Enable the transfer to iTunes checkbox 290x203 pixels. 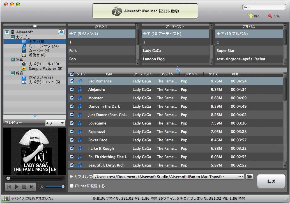pyautogui.click(x=72, y=186)
